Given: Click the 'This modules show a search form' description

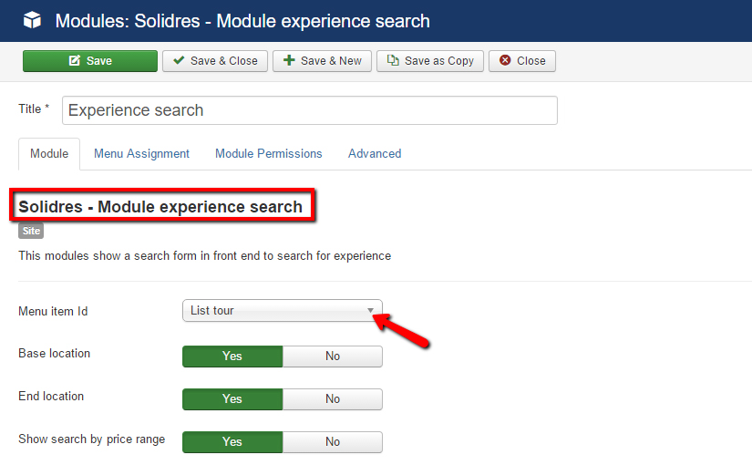Looking at the screenshot, I should [205, 256].
